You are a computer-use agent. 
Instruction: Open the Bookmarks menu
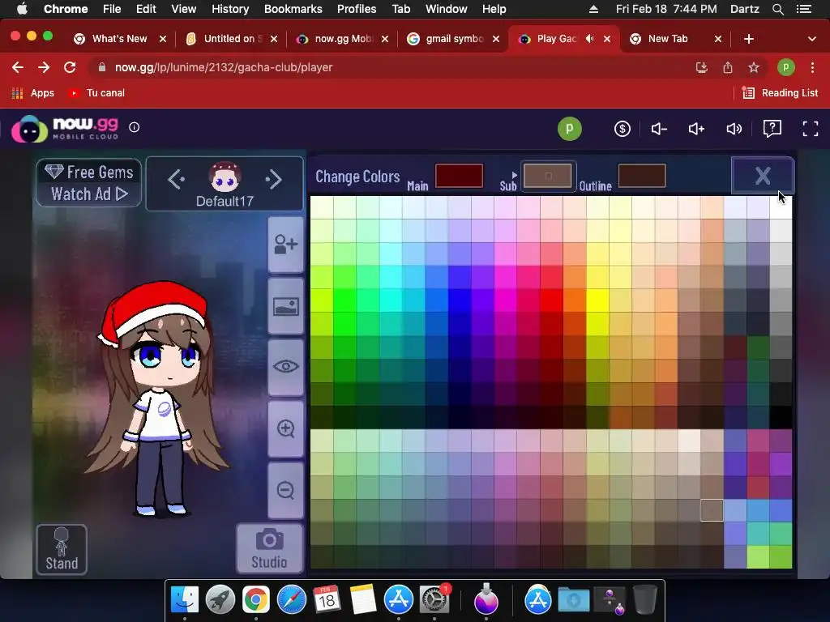point(293,9)
